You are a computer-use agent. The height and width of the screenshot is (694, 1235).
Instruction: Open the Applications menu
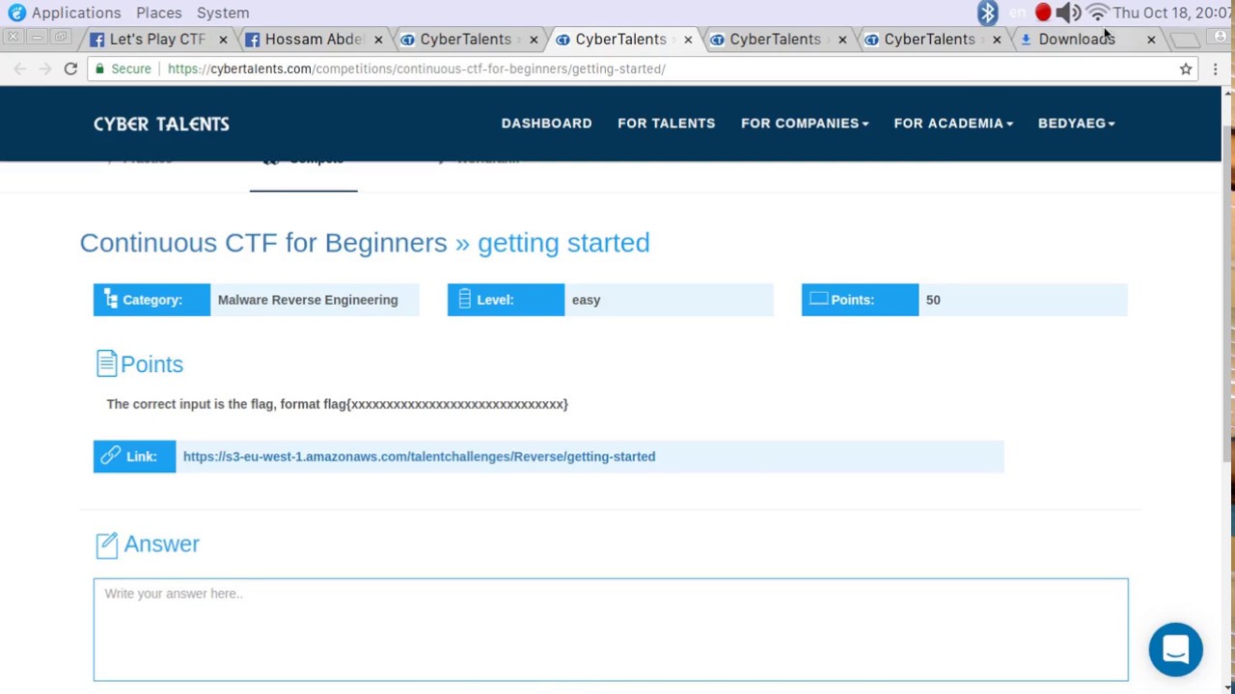click(76, 13)
